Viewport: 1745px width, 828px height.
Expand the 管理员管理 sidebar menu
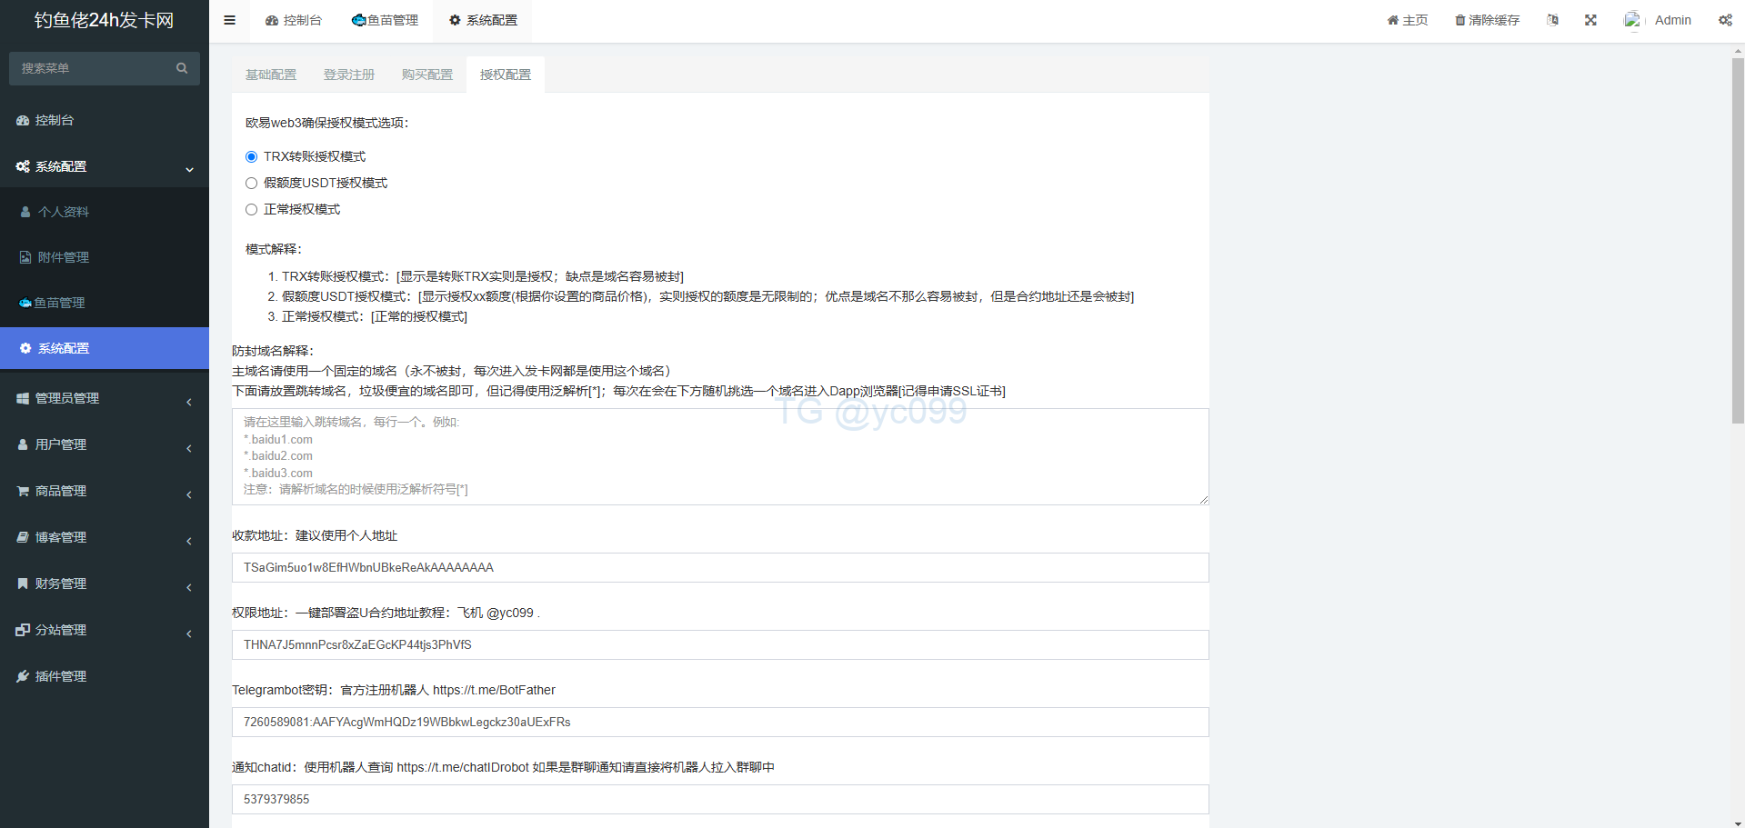[105, 398]
